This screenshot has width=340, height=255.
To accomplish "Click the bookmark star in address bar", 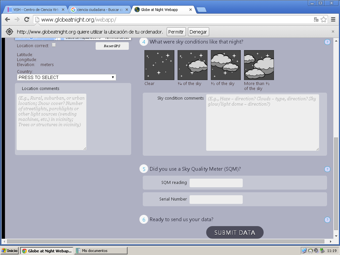I will (323, 20).
